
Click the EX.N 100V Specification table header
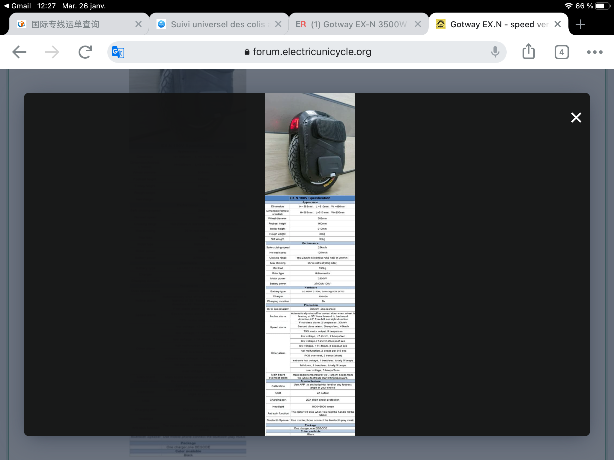point(310,198)
